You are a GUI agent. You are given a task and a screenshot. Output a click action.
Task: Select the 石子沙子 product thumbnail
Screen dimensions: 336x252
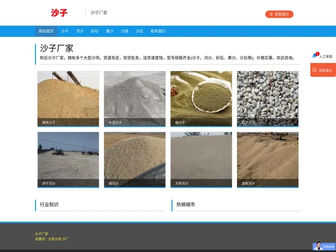click(267, 98)
